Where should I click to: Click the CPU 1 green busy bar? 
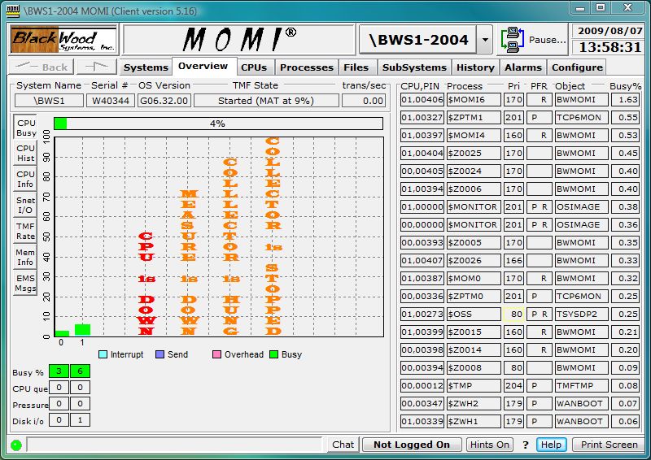(x=83, y=330)
